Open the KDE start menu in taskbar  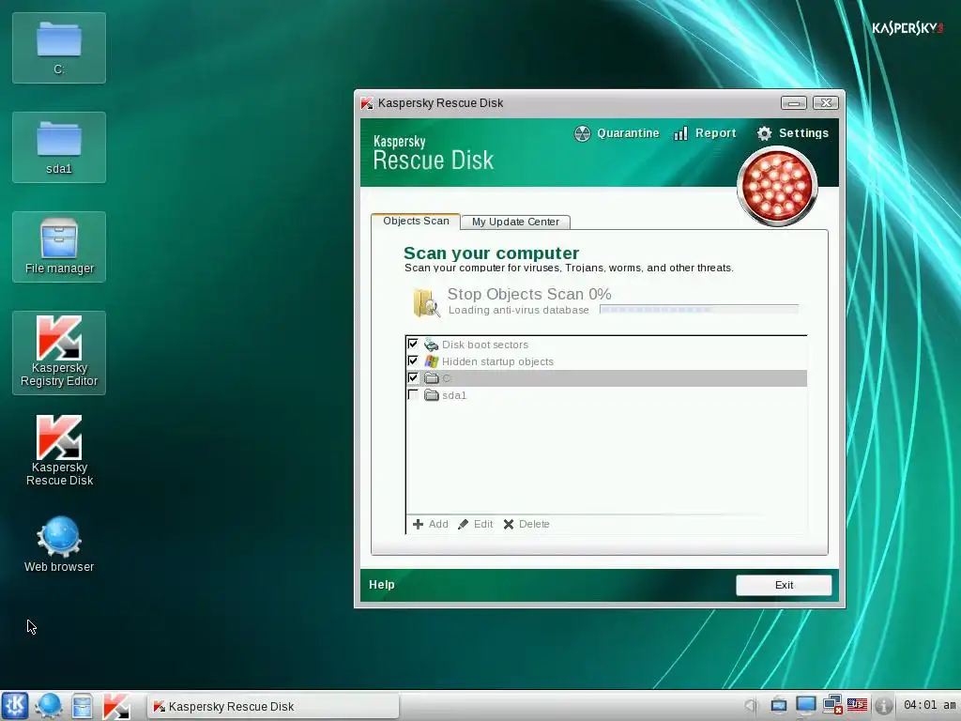point(15,706)
